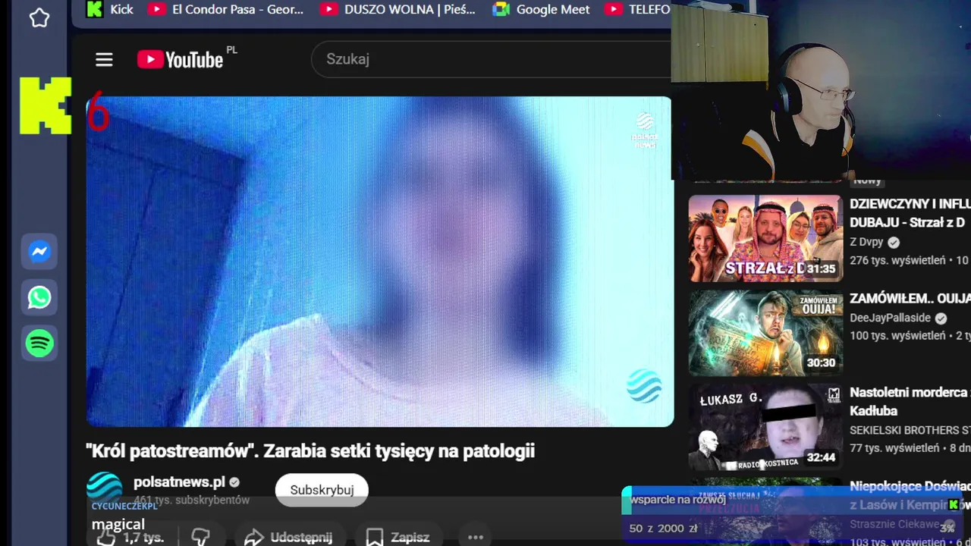Open the Kick bookmark
This screenshot has height=546, width=971.
coord(110,9)
